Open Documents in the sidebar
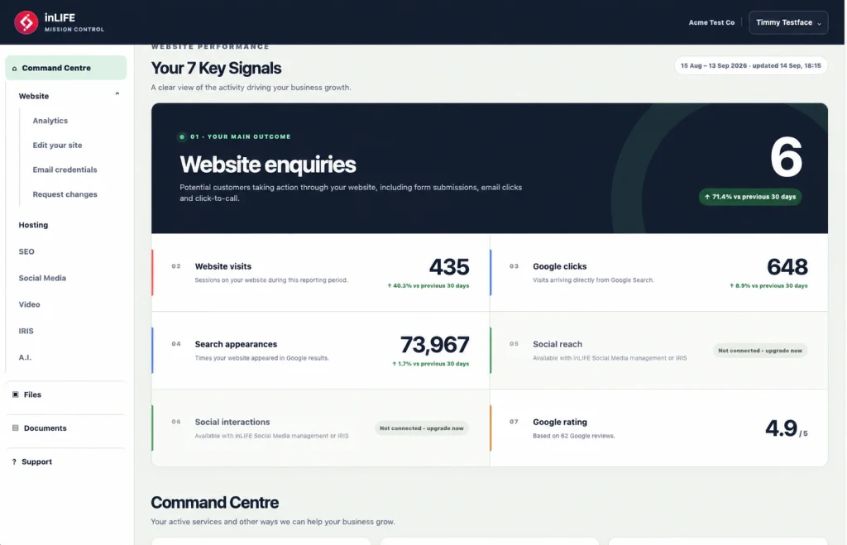The image size is (847, 545). 45,428
